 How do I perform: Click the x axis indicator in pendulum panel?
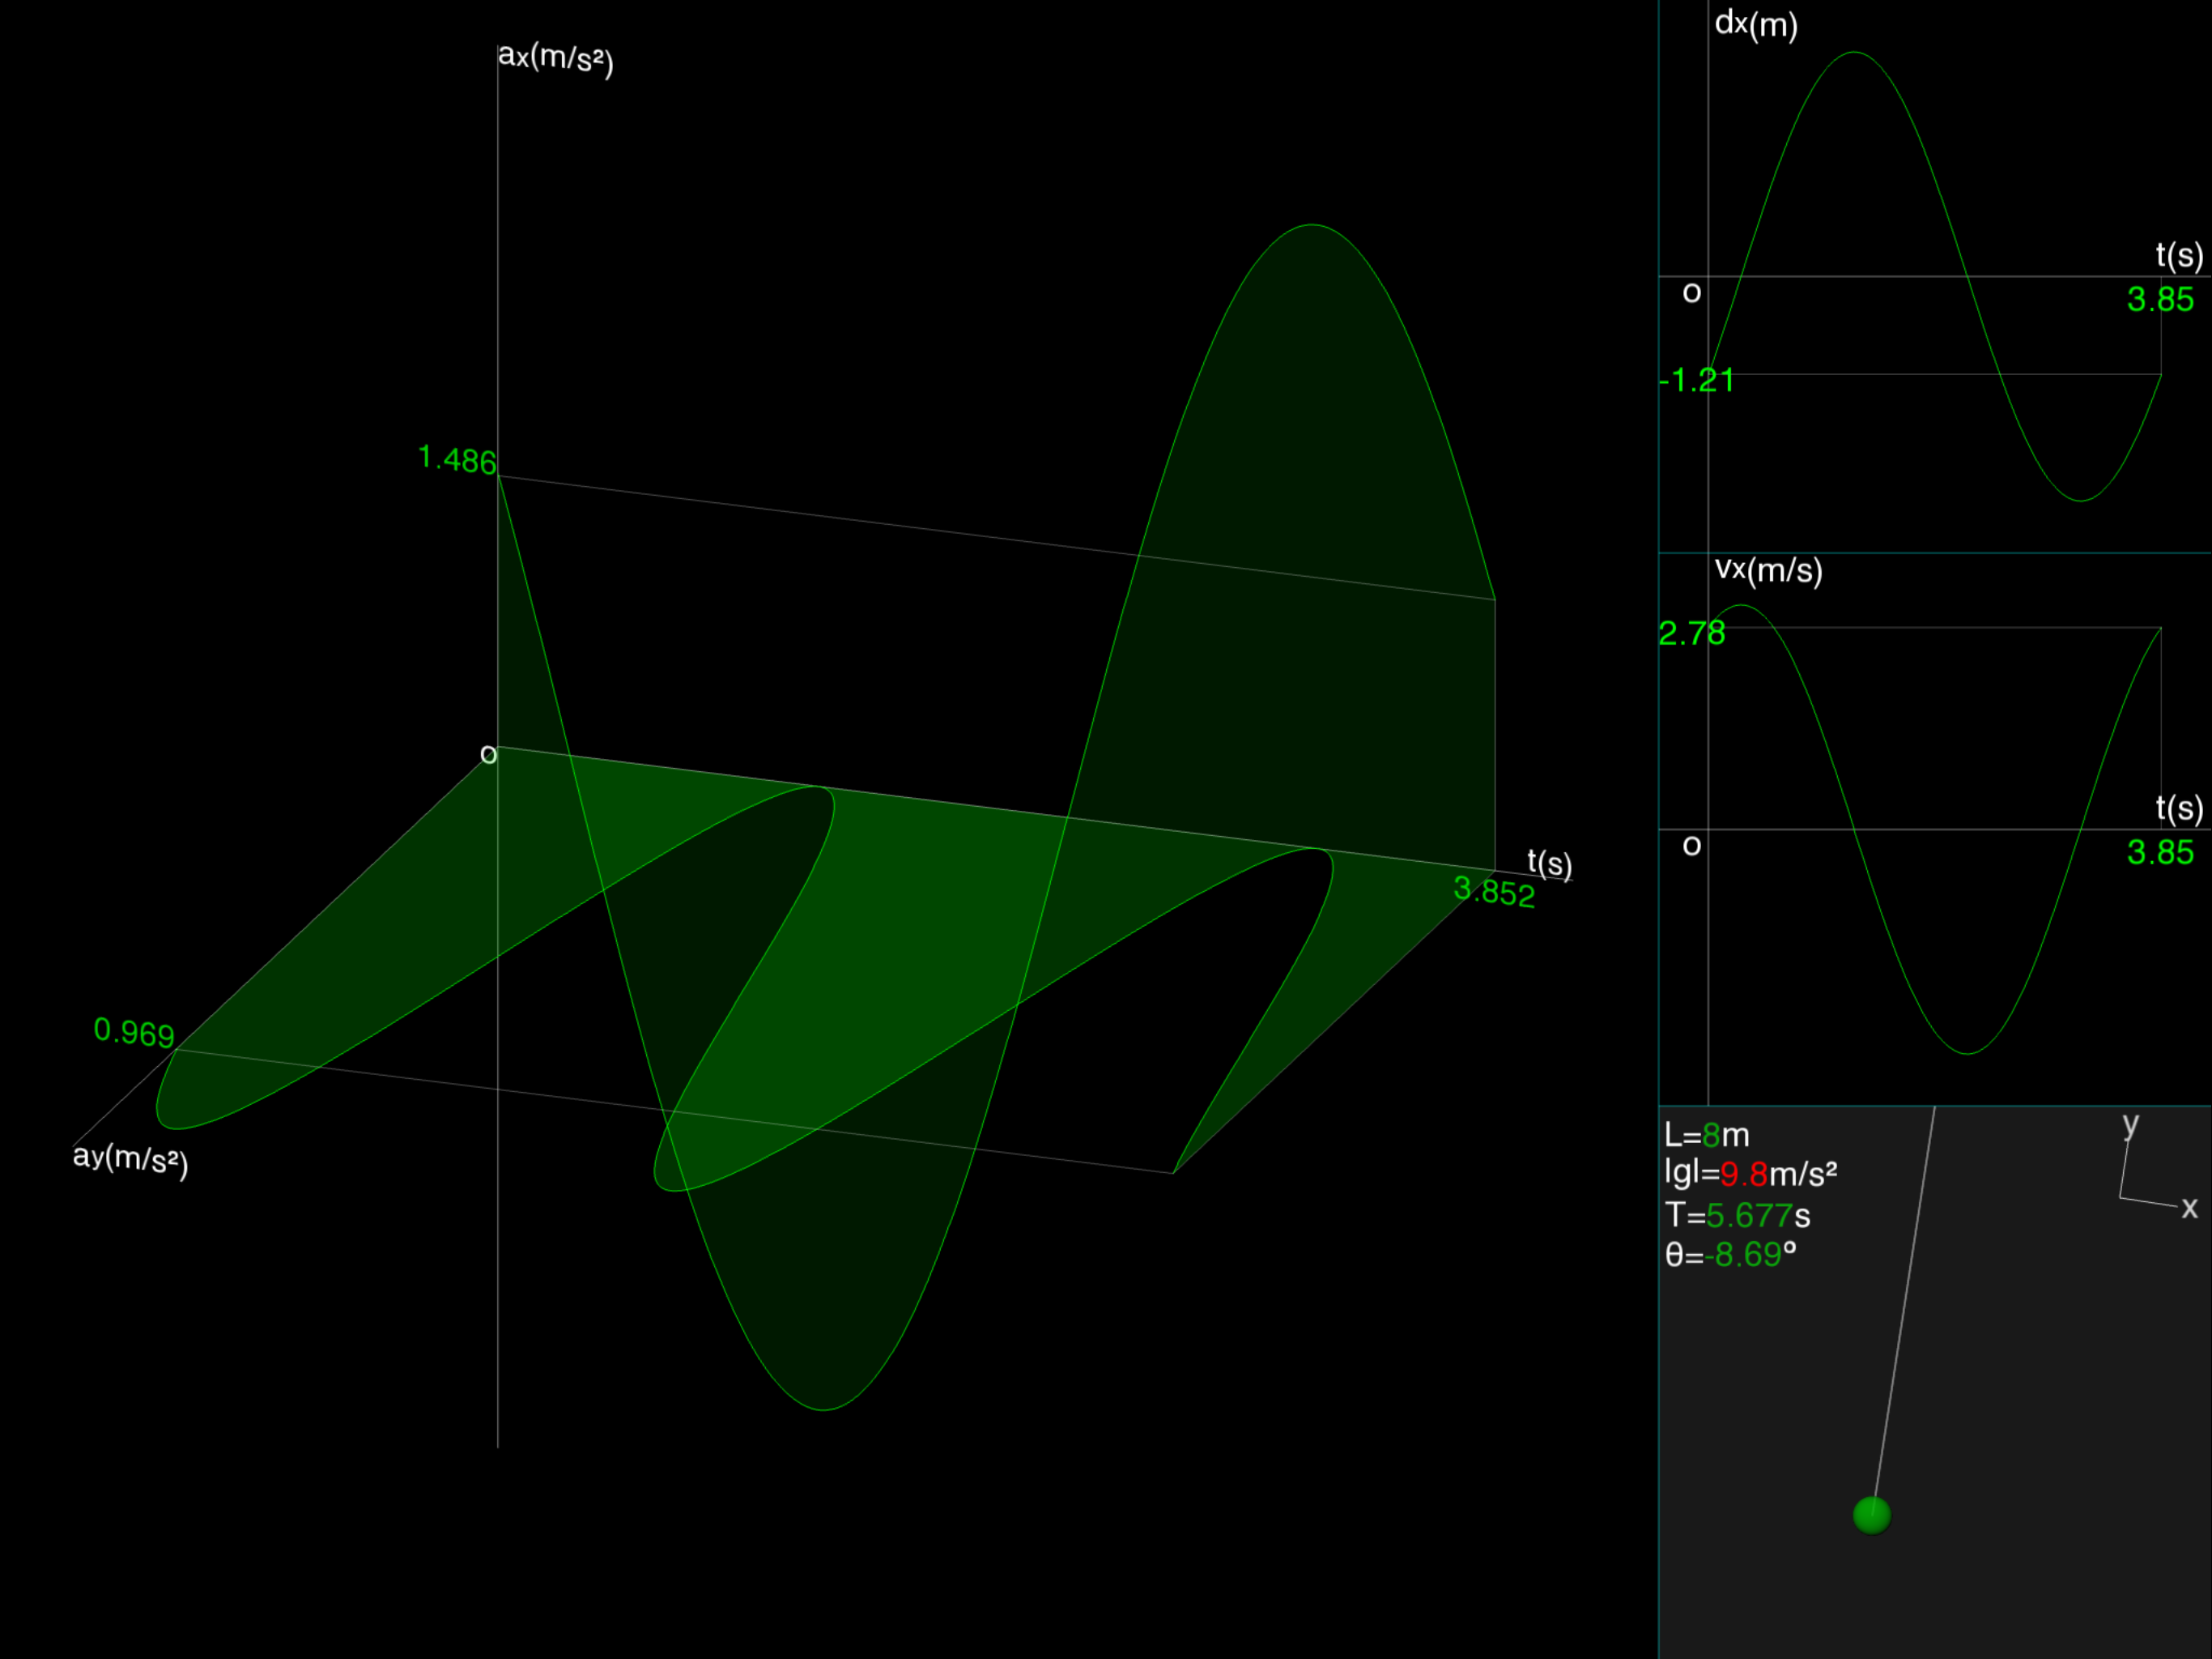coord(2189,1209)
